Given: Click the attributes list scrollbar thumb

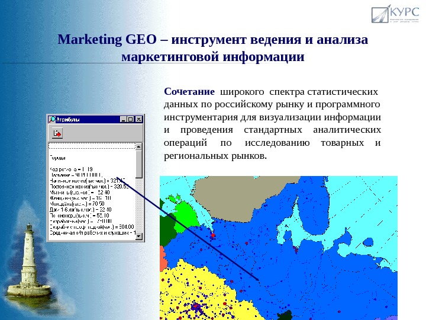Looking at the screenshot, I should (139, 164).
